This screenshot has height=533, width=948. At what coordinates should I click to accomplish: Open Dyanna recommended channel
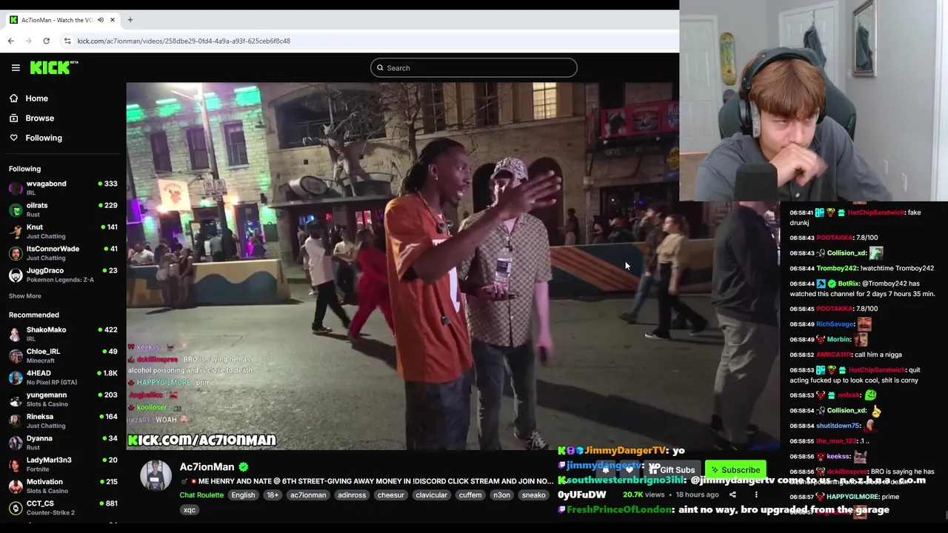(x=63, y=443)
